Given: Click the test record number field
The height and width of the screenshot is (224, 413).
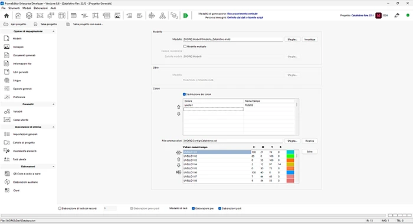Looking at the screenshot, I should point(110,209).
